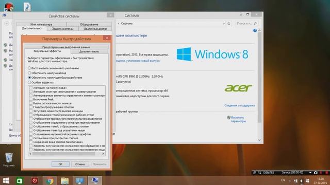The height and width of the screenshot is (185, 330).
Task: Open Удаленный доступ tab
Action: 95,29
